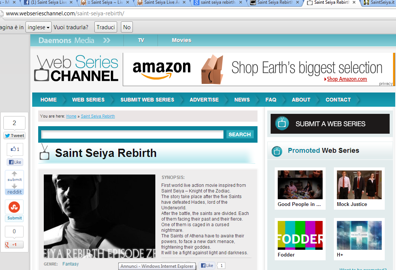Click the reddit label in the share sidebar

14,192
